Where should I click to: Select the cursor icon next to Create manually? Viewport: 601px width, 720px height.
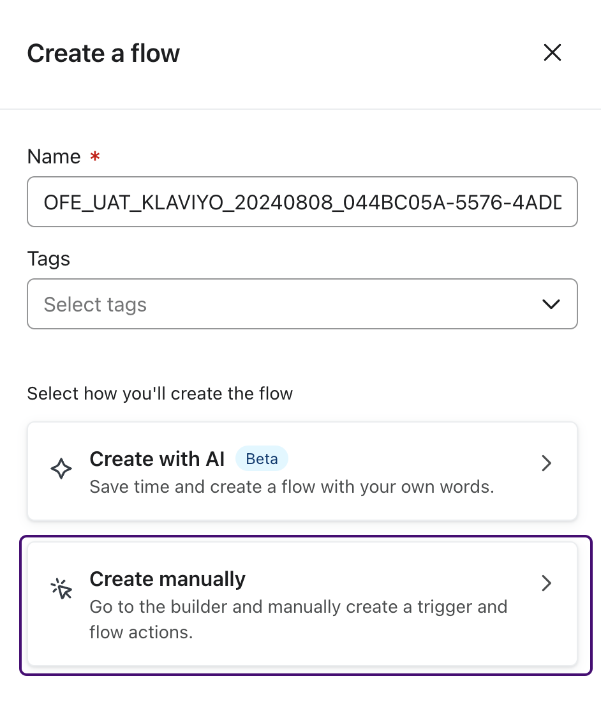61,589
